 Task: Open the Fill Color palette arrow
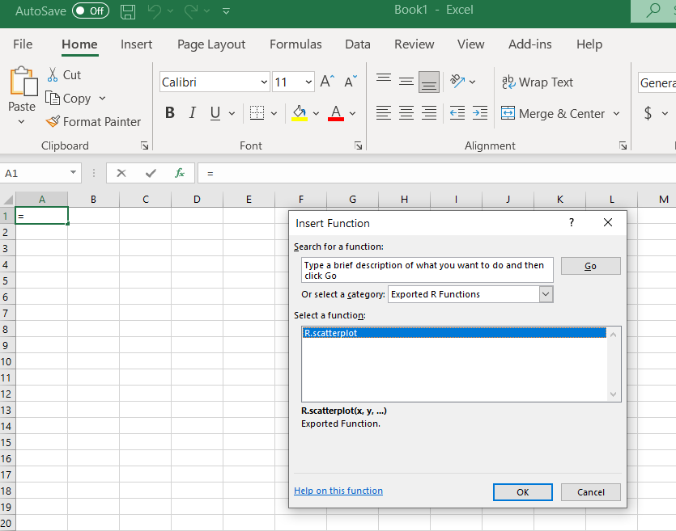(x=316, y=114)
